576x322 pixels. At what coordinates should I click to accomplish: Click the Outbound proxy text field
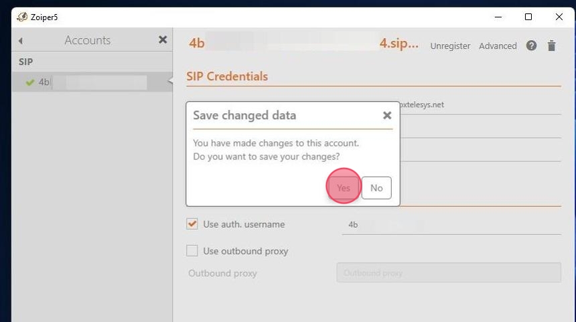[x=448, y=273]
